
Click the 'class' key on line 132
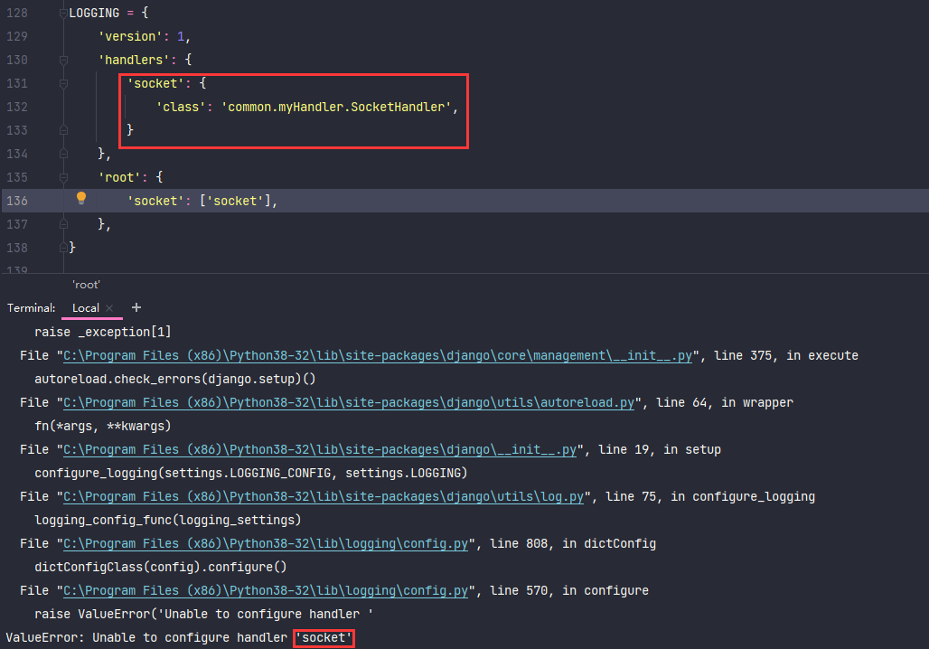[181, 108]
